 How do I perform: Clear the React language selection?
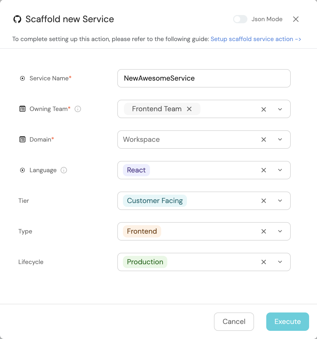264,170
